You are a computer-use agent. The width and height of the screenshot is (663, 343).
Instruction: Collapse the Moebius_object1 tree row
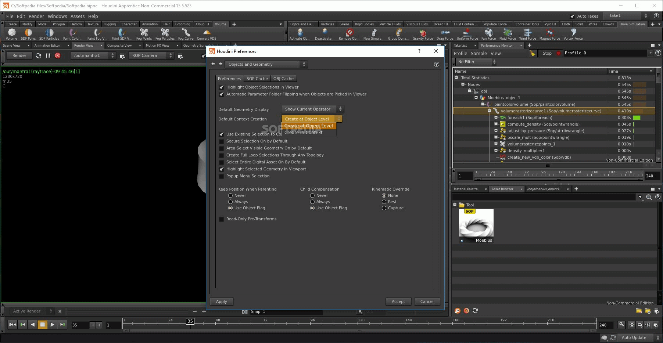(476, 98)
